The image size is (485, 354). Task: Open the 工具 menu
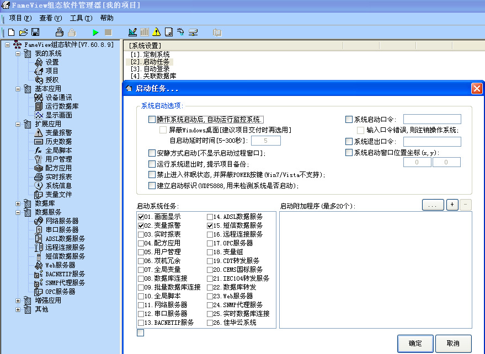(80, 18)
